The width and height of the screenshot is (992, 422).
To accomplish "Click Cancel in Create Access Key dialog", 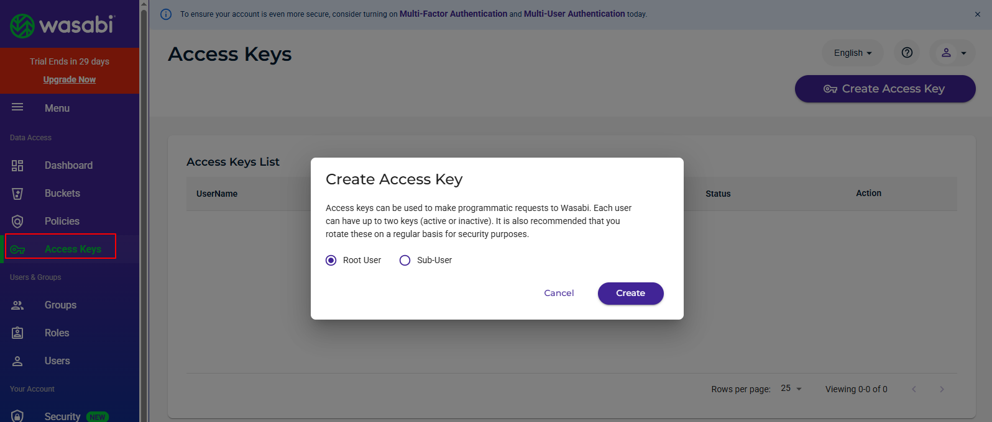I will click(x=559, y=293).
